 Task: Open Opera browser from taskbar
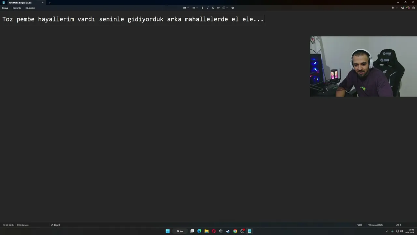[x=214, y=231]
